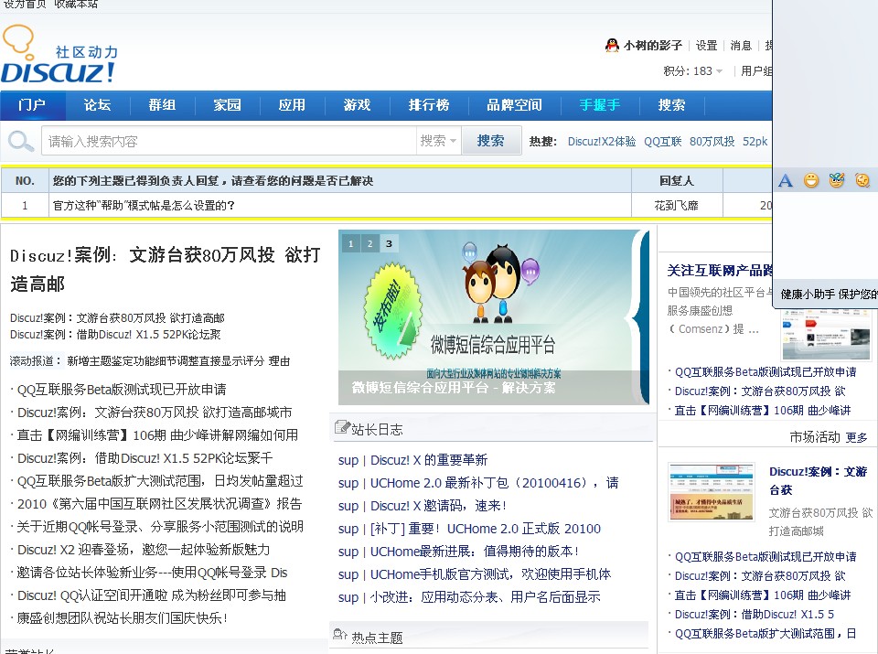The height and width of the screenshot is (654, 878).
Task: Open the 健康小助手 popup message text
Action: coord(830,294)
